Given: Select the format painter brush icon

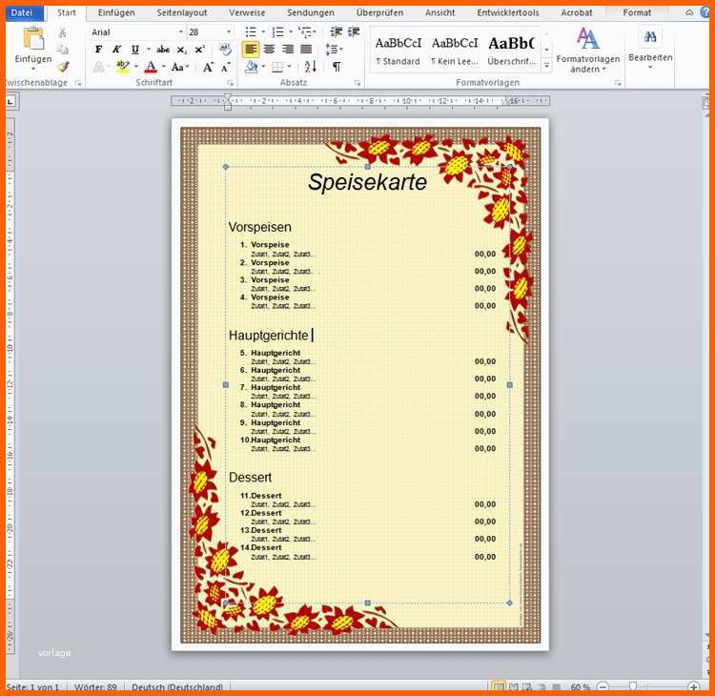Looking at the screenshot, I should pyautogui.click(x=63, y=67).
